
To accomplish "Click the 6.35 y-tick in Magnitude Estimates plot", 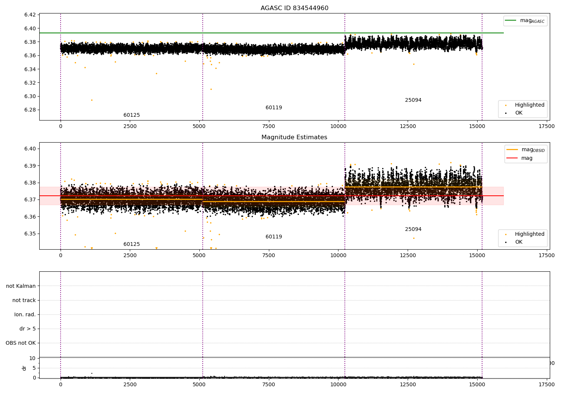I will pos(30,234).
